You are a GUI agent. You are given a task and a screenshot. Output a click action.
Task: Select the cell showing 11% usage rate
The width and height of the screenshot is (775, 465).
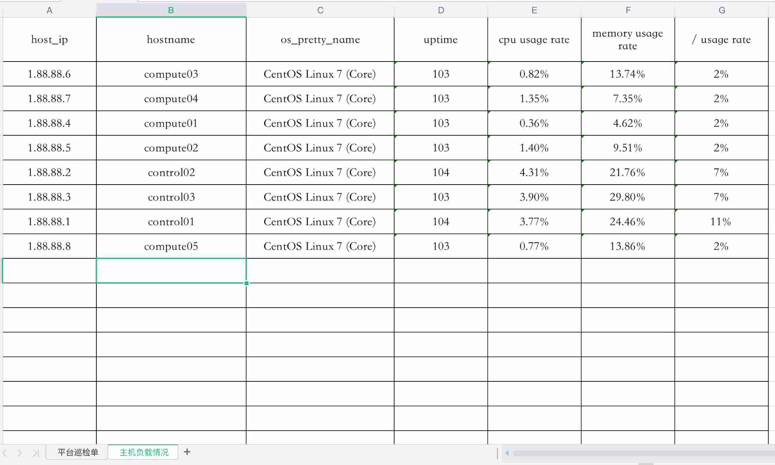coord(722,222)
